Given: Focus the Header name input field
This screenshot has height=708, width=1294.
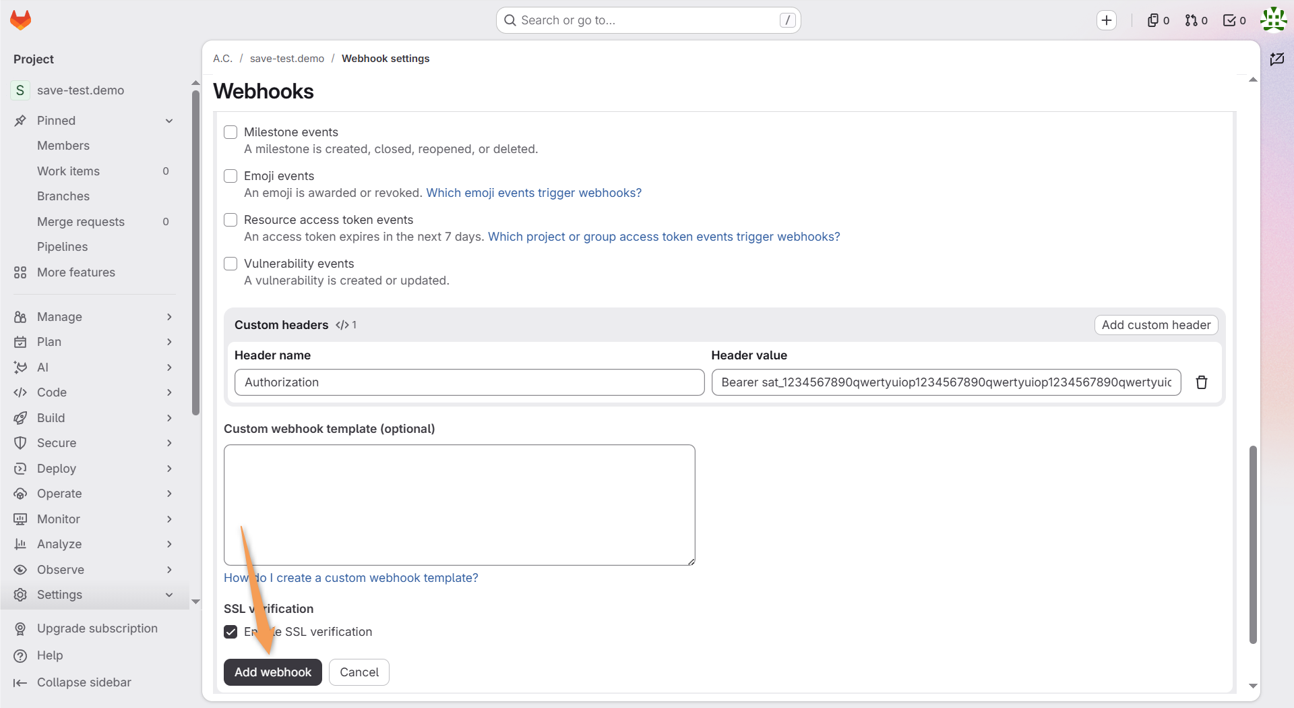Looking at the screenshot, I should 470,382.
